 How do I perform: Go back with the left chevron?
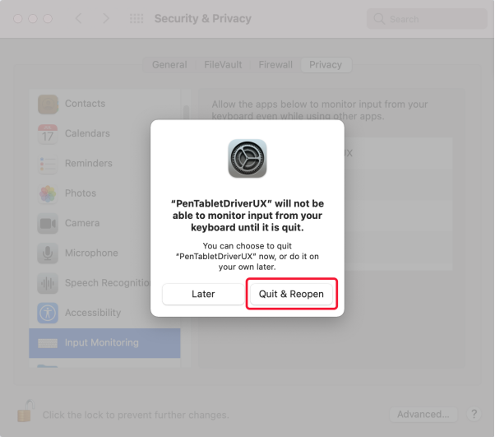[x=79, y=19]
